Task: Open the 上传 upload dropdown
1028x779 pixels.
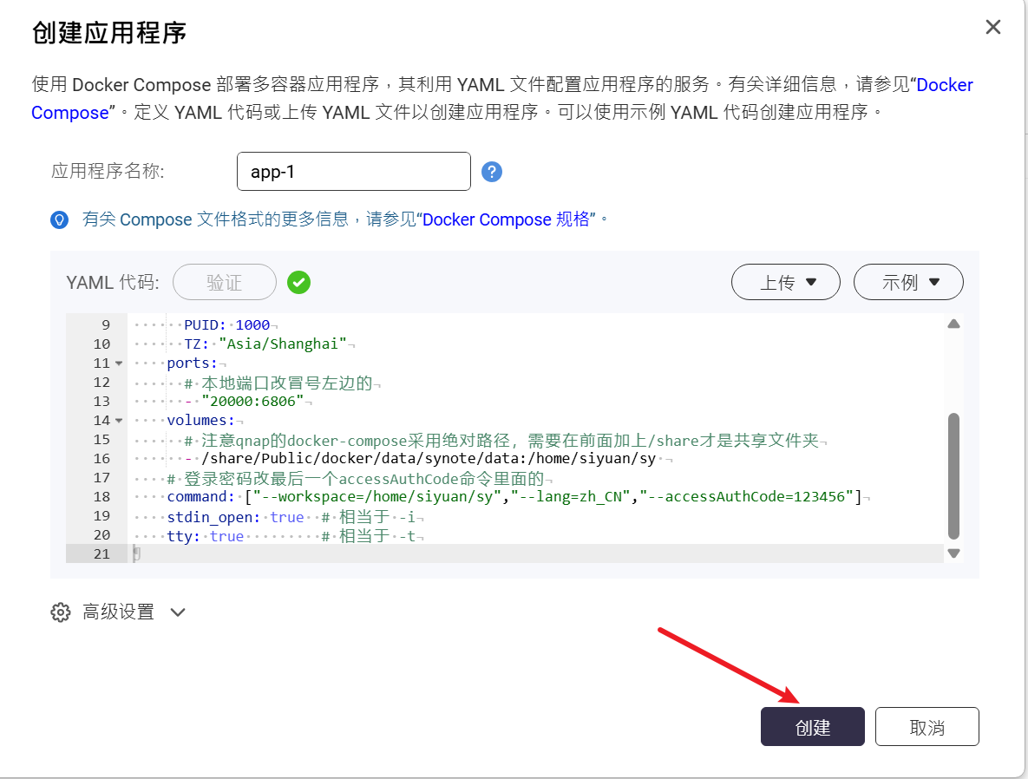Action: click(786, 282)
